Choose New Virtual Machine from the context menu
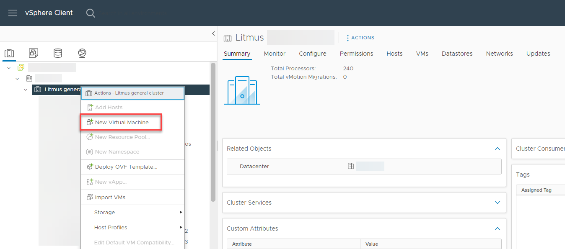Screen dimensions: 565x249 click(x=121, y=122)
